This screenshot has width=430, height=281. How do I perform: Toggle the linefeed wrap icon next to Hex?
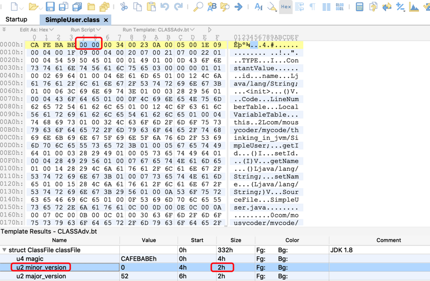pos(299,6)
